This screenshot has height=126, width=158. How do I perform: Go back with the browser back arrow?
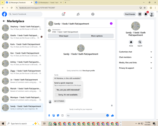tap(3, 8)
